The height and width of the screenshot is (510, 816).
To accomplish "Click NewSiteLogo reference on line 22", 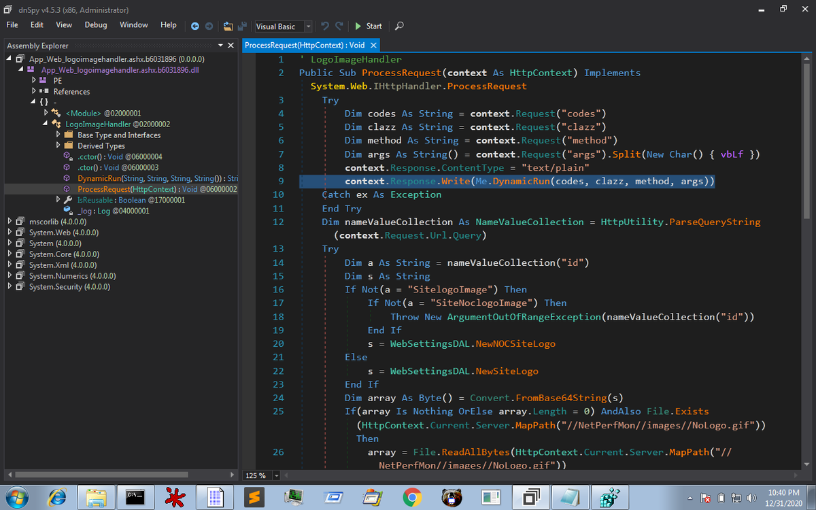I will point(507,371).
